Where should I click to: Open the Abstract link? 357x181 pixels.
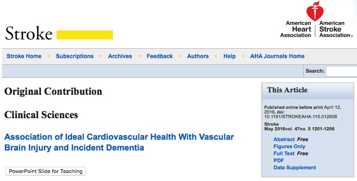(284, 139)
